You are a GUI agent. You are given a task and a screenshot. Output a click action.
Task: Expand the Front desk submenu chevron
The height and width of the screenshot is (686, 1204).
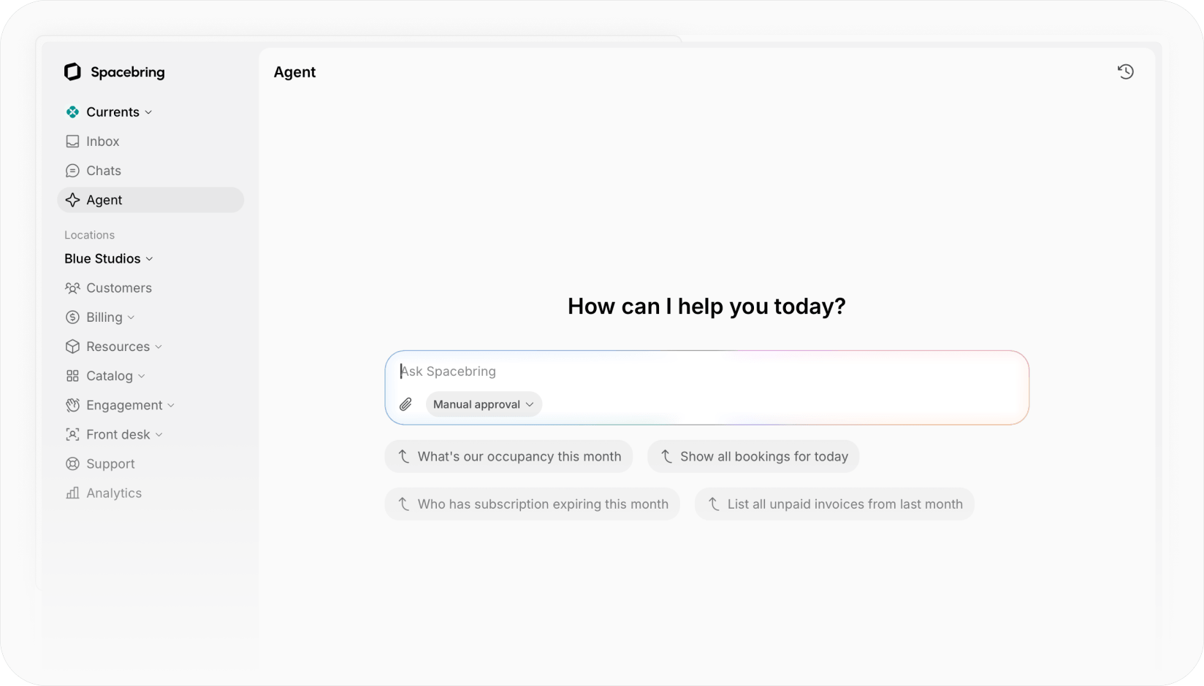pos(159,434)
